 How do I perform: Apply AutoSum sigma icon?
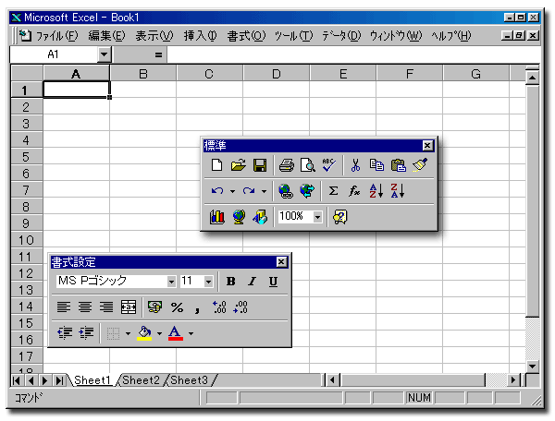[333, 191]
